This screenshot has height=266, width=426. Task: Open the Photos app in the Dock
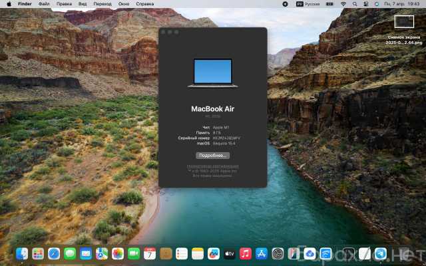118,254
